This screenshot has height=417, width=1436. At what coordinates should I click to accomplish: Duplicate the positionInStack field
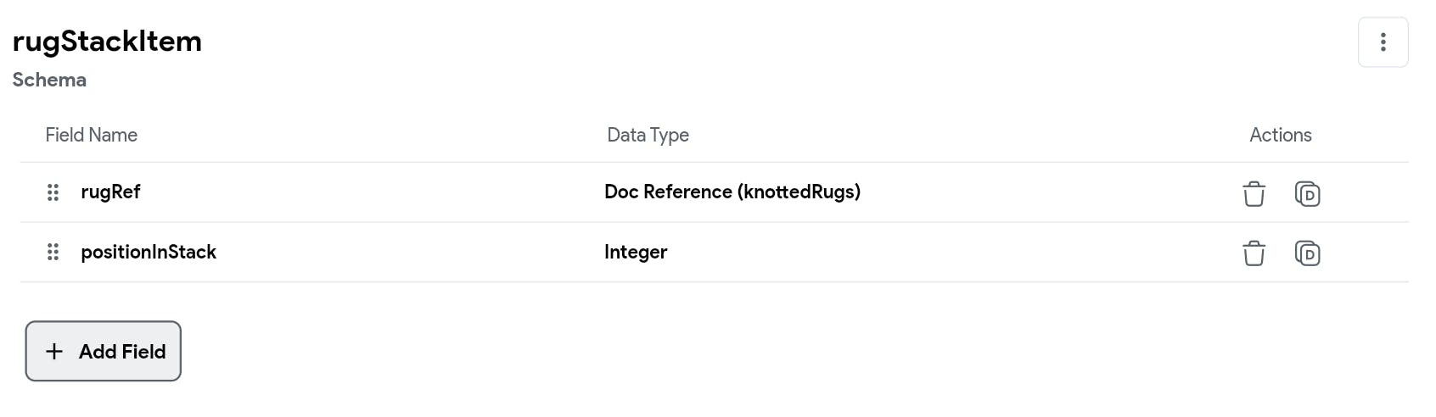[1307, 253]
